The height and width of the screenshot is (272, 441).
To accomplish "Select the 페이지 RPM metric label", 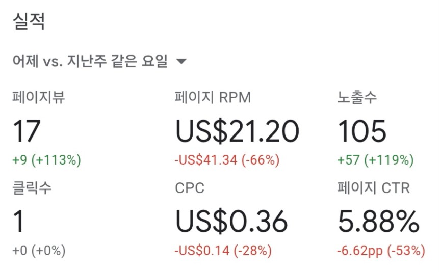I will pos(213,97).
